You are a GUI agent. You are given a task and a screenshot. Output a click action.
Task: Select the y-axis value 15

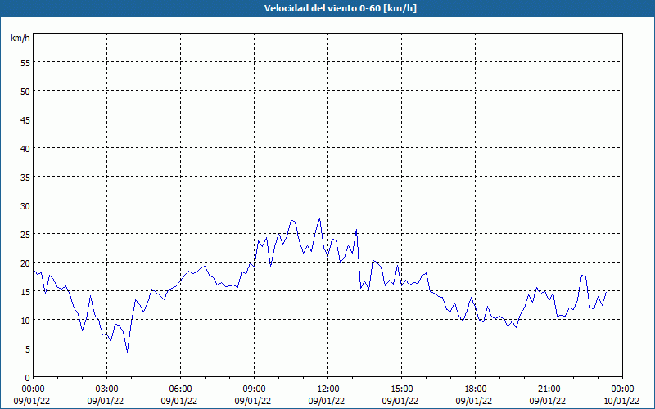coord(25,292)
